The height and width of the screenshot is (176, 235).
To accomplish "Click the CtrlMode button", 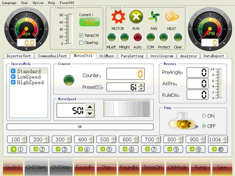I will click(x=177, y=167).
